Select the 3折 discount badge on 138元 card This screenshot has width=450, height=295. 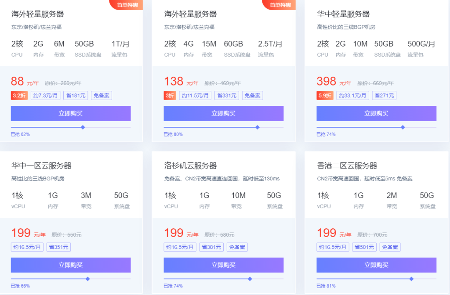[x=170, y=95]
